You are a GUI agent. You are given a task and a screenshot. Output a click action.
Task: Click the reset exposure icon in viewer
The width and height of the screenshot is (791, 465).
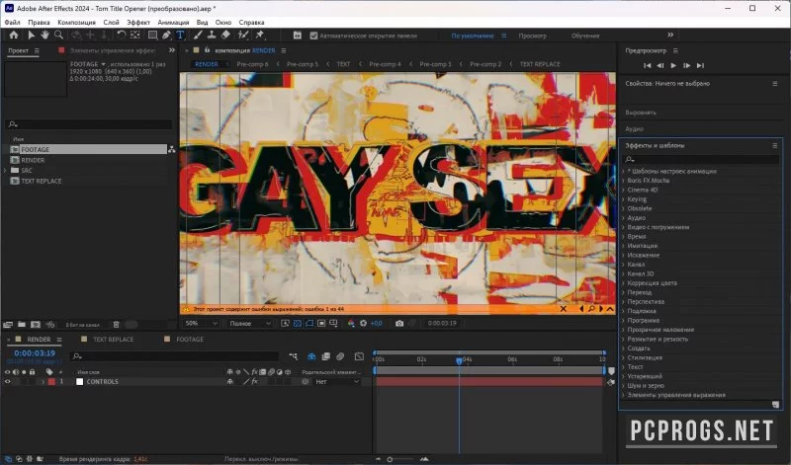click(x=363, y=324)
